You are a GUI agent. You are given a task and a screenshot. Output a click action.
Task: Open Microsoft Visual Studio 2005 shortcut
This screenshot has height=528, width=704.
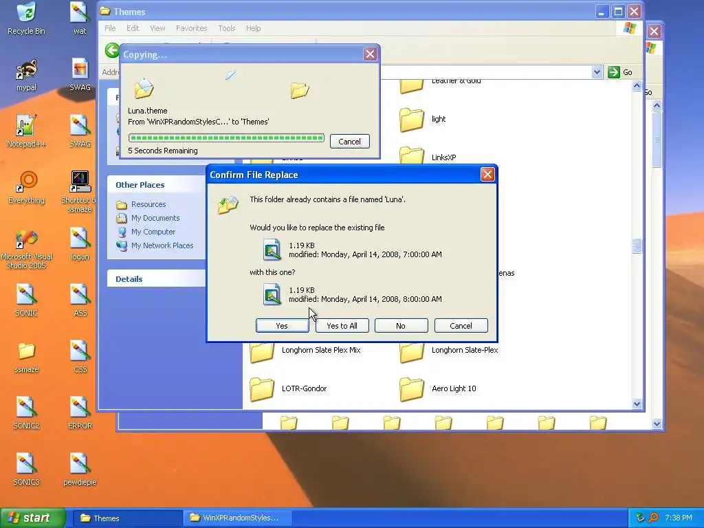(x=26, y=249)
